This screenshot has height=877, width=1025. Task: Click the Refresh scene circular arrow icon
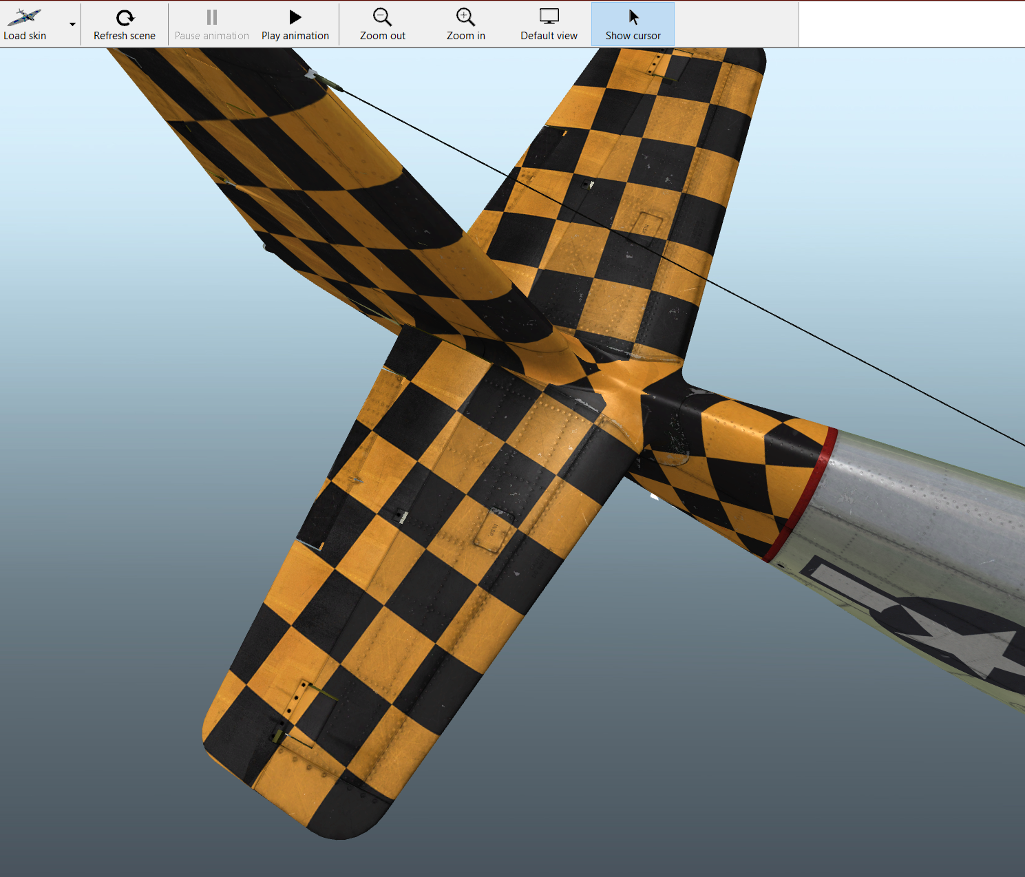click(x=125, y=17)
